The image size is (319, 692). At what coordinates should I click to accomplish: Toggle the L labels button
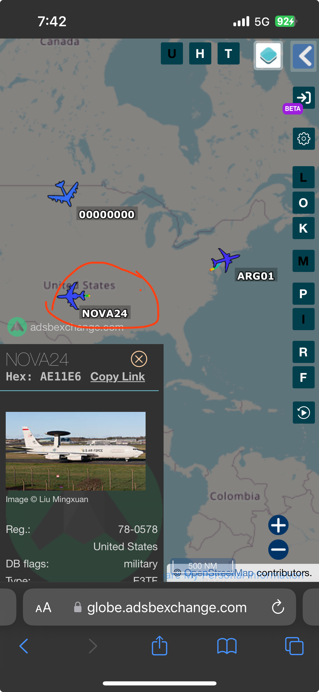coord(303,177)
